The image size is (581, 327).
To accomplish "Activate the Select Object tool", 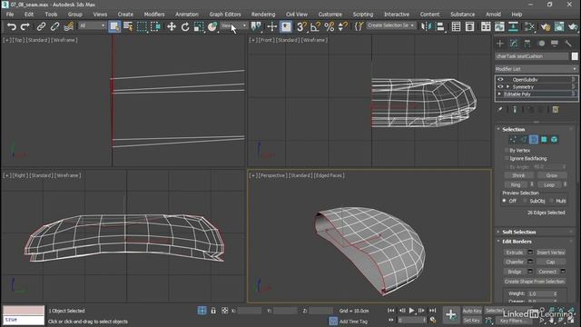I will click(x=114, y=26).
